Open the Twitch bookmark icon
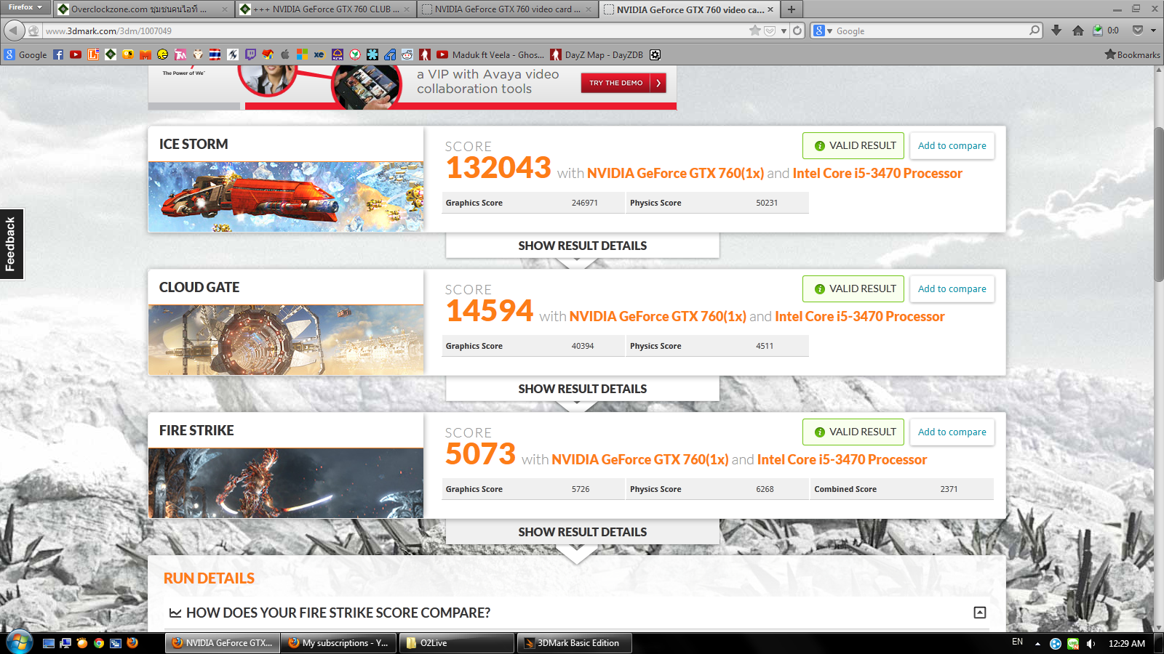This screenshot has width=1164, height=654. (250, 54)
